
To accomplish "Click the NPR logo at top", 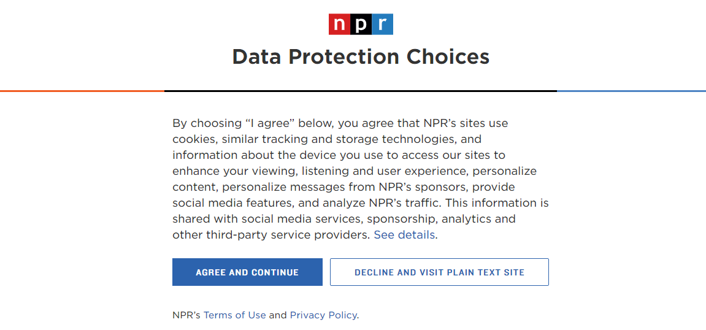I will [x=361, y=25].
